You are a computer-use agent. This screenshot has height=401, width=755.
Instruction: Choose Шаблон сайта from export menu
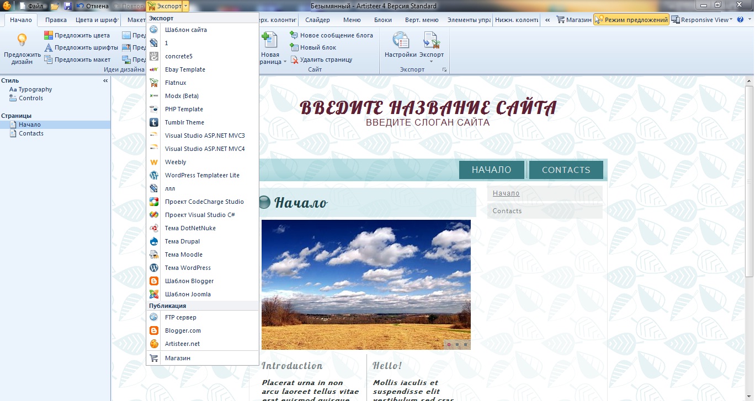pos(203,30)
